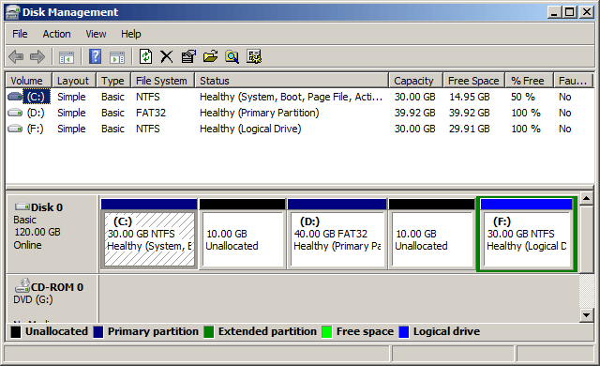This screenshot has width=600, height=366.
Task: Select the (D:) volume row in list
Action: (x=300, y=113)
